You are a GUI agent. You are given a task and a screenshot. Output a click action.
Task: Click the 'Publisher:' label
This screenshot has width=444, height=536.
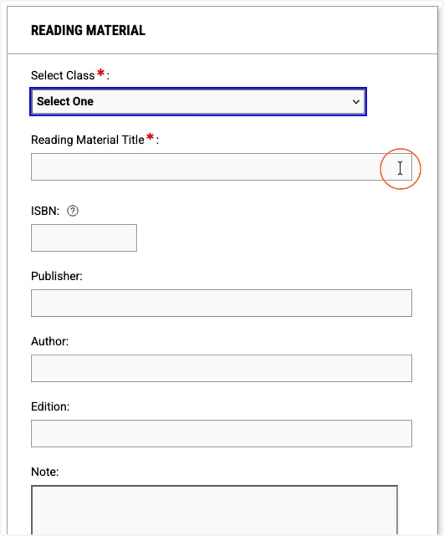(57, 276)
